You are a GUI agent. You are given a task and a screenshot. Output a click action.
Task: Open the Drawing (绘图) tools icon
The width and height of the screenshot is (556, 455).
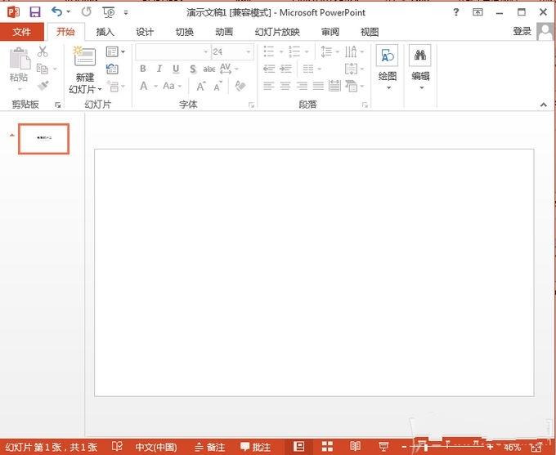[387, 56]
